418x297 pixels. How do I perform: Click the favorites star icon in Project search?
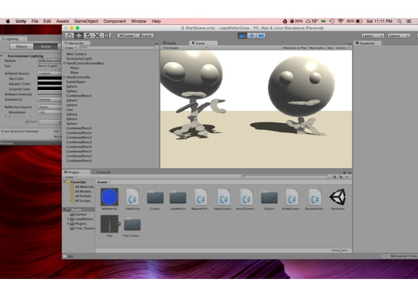(x=347, y=177)
